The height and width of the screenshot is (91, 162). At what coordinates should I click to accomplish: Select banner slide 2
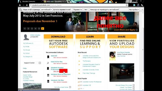[x=28, y=29]
